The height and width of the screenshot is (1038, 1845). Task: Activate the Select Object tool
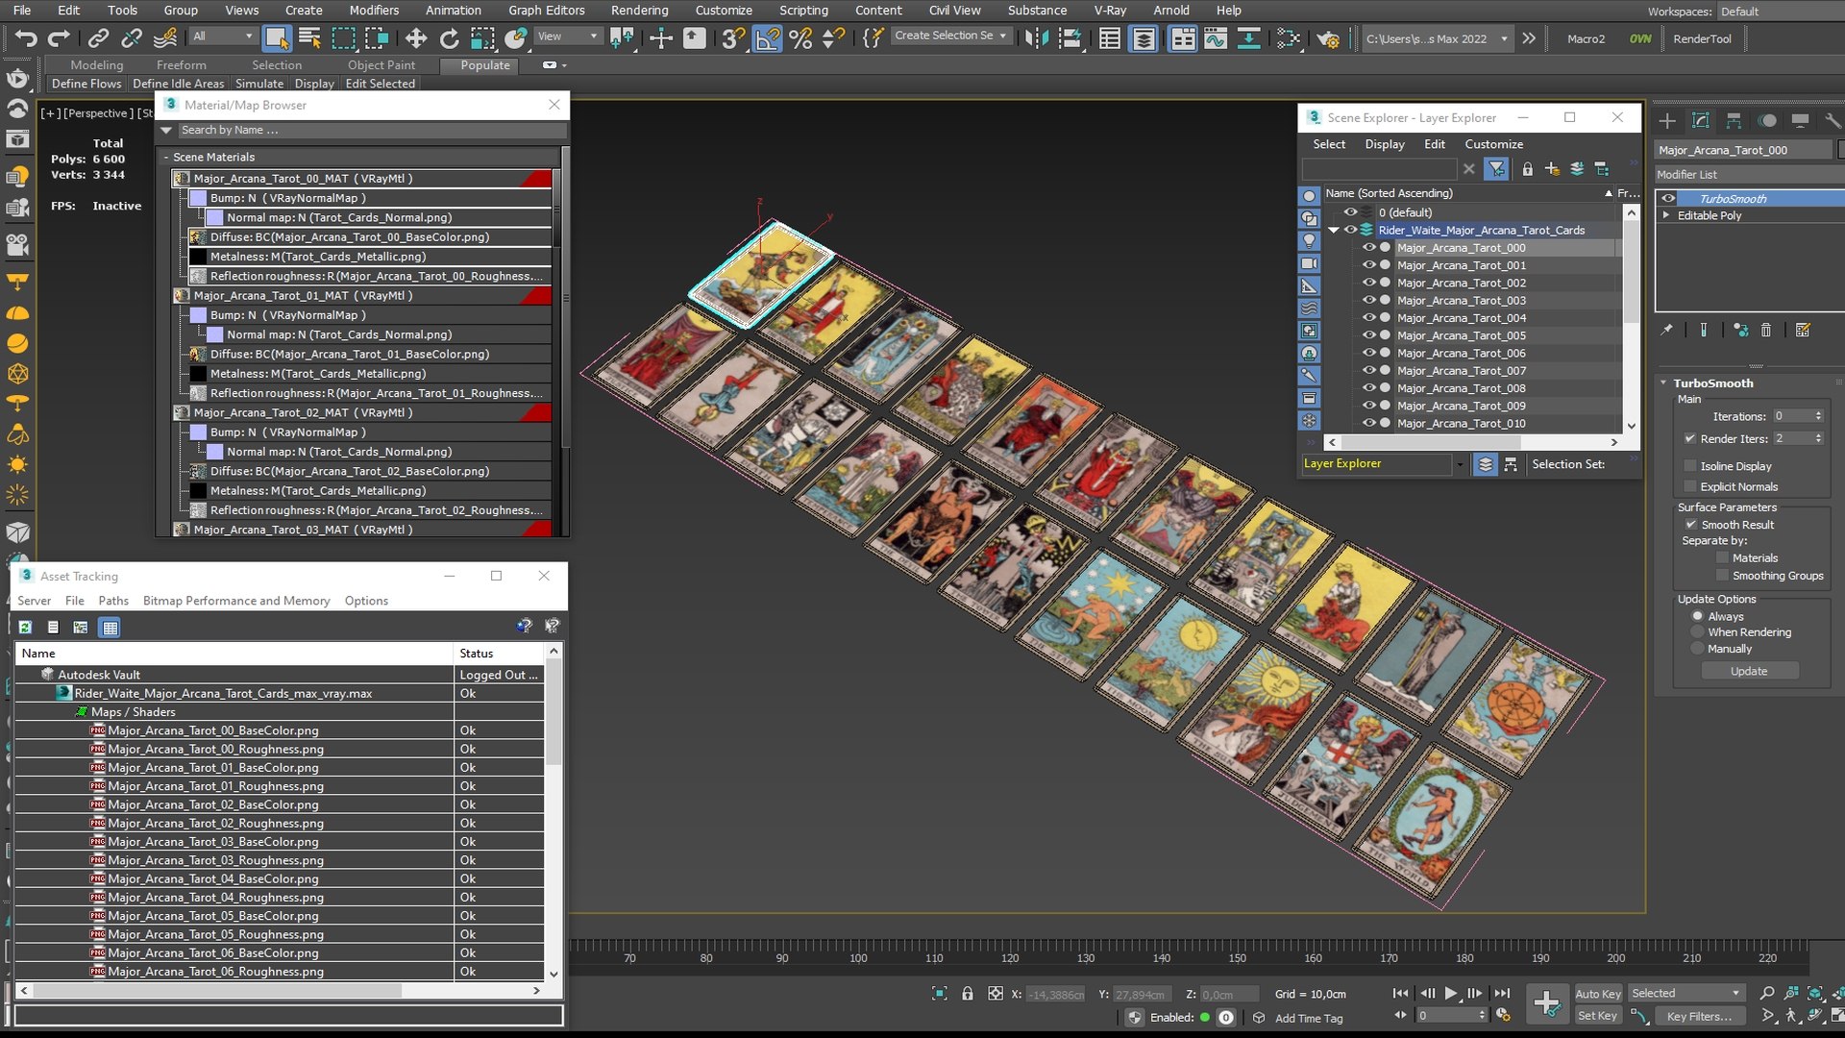(x=277, y=38)
